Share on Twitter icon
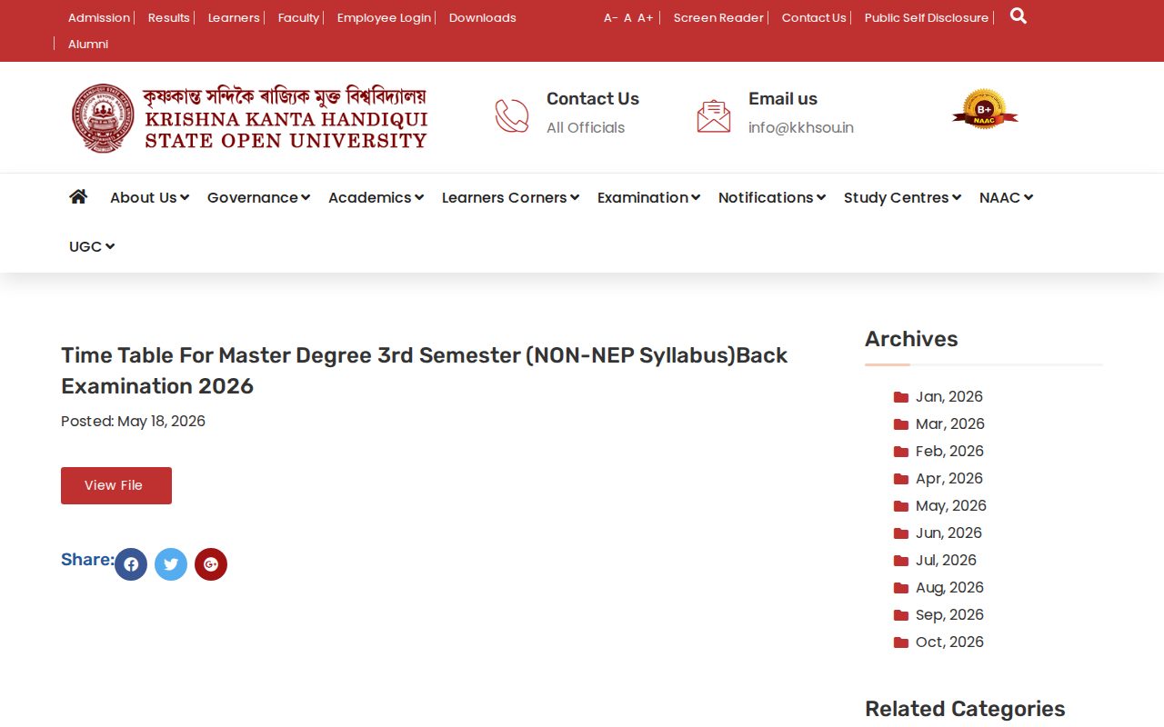The image size is (1164, 727). (171, 564)
